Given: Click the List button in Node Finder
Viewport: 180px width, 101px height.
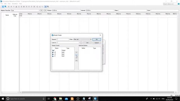Looking at the screenshot, I should [x=87, y=43].
